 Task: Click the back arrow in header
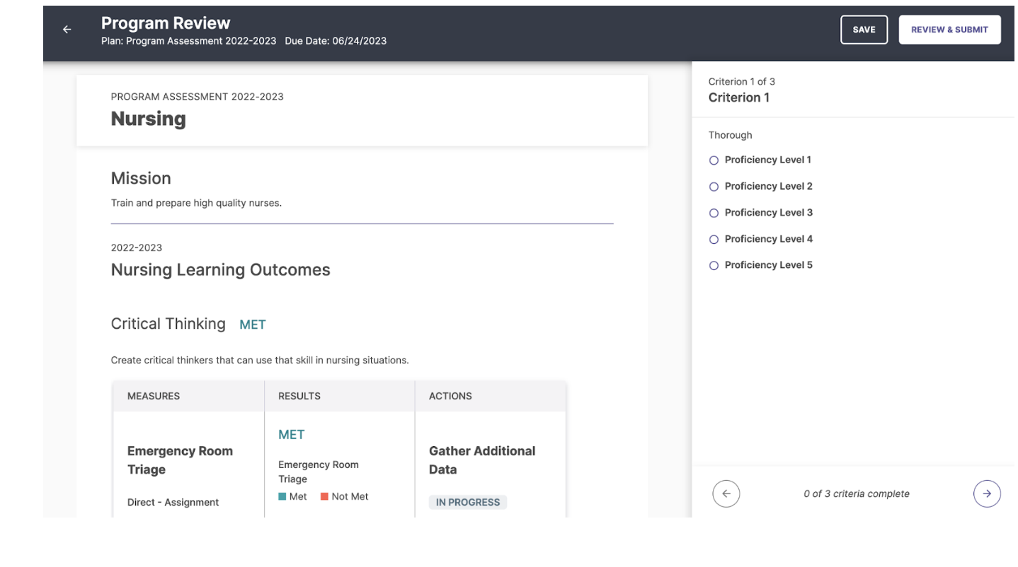point(67,30)
